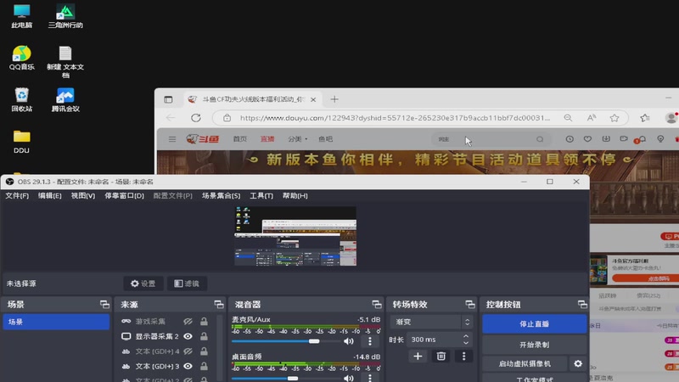Undock the 转场特效 panel

(470, 305)
